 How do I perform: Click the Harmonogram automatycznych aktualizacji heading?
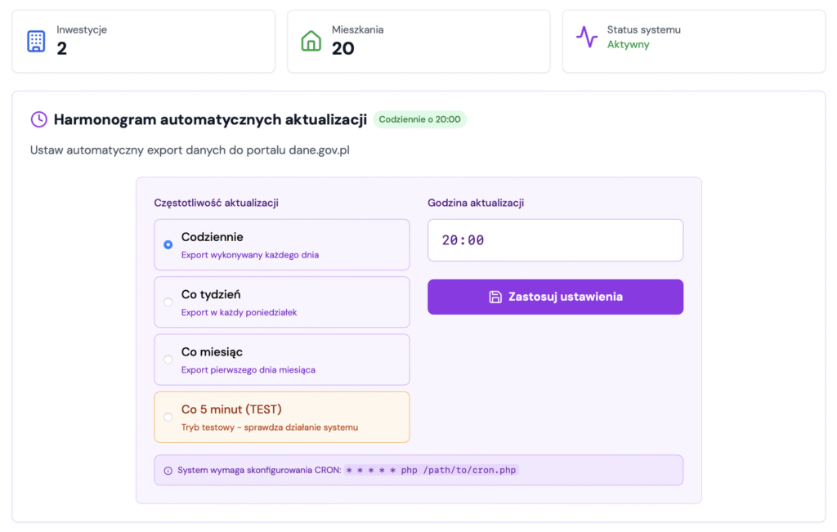tap(210, 119)
